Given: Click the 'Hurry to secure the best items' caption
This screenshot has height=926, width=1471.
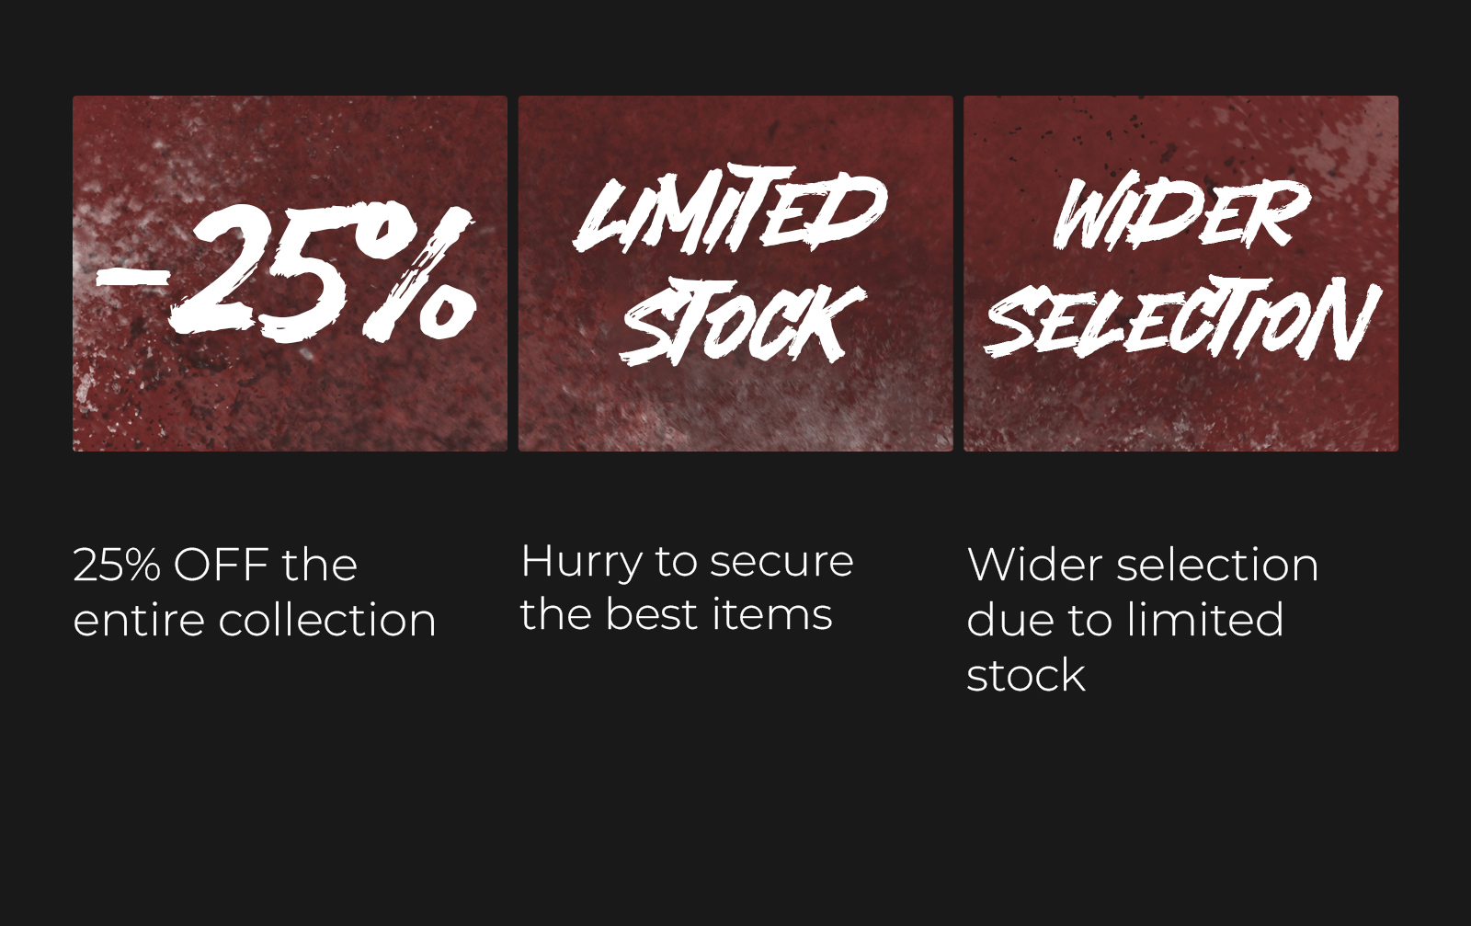Looking at the screenshot, I should 687,588.
